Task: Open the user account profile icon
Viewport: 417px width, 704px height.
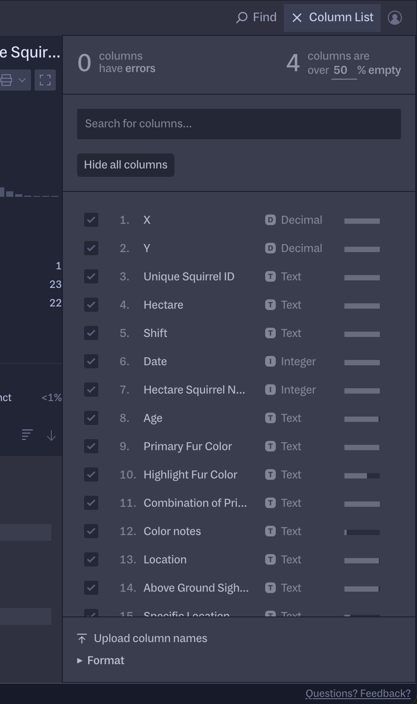Action: click(x=395, y=18)
